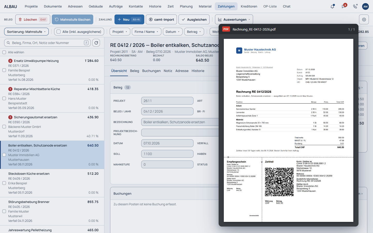Toggle Alle (inkl. ausgeglichene) checkbox
The image size is (373, 233).
click(59, 32)
